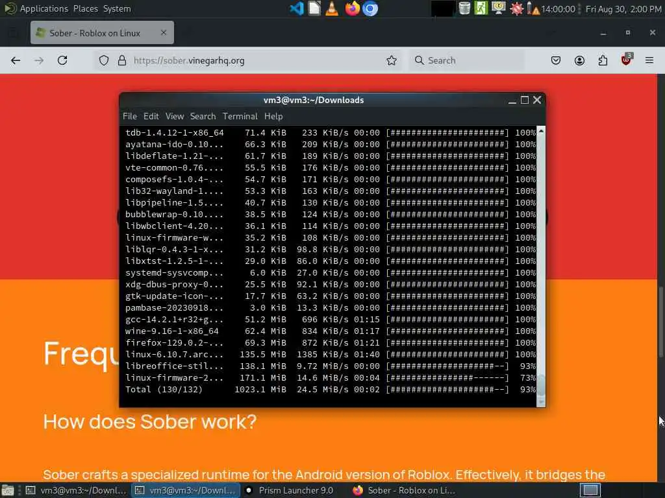Screen dimensions: 665x498
Task: Open the tracking protection shield icon
Action: tap(104, 60)
